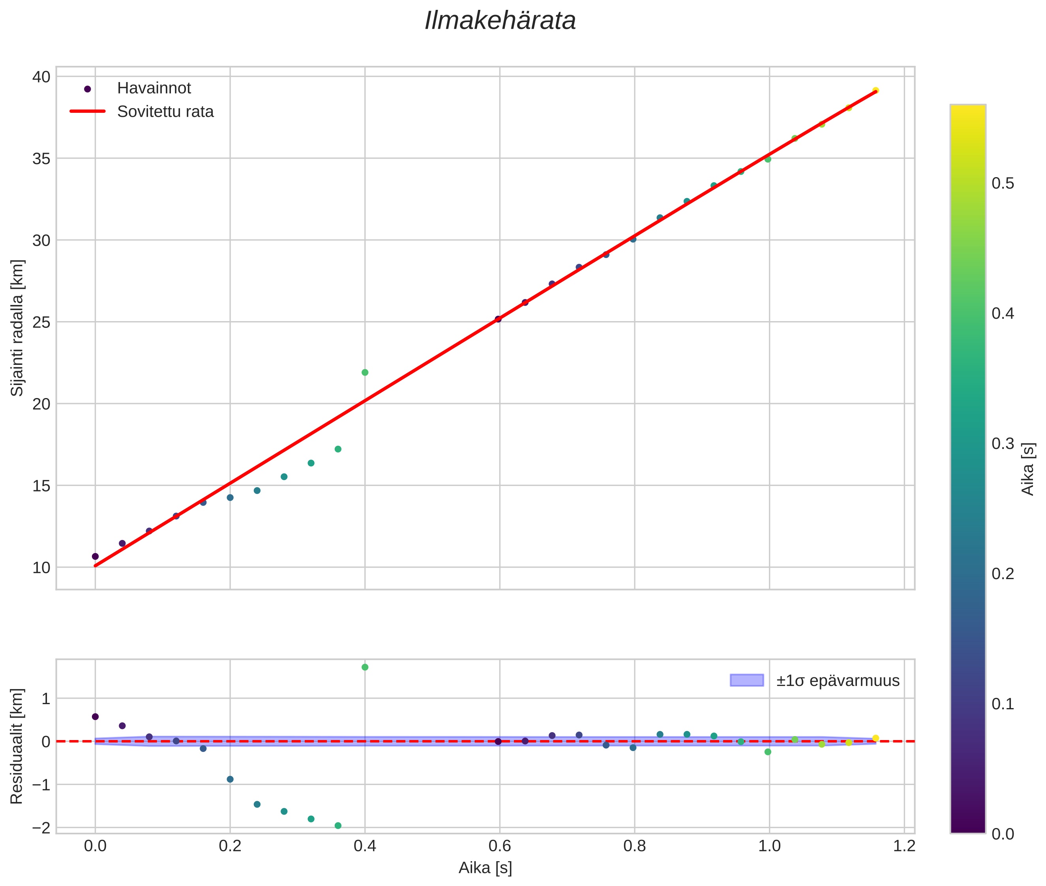1046x886 pixels.
Task: Click the Aika [s] x-axis label
Action: [x=485, y=867]
